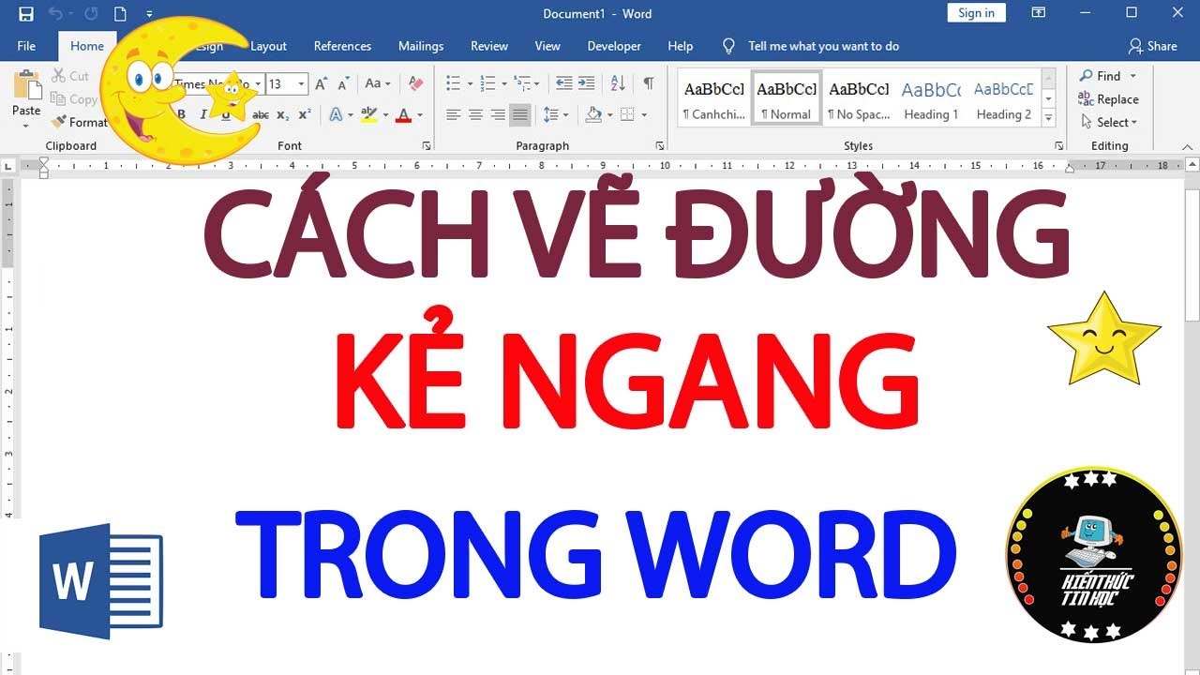Increase font size with Grow Font
Screen dimensions: 1200x675
click(x=322, y=83)
